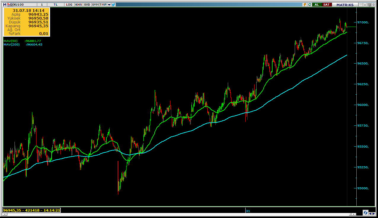Click the 96500 price axis label

coord(363,64)
